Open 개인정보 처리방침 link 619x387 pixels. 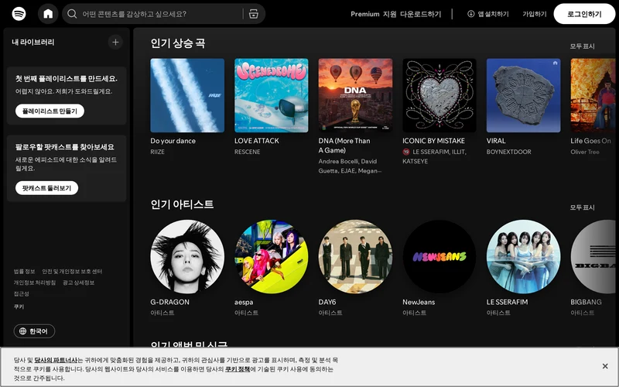35,283
